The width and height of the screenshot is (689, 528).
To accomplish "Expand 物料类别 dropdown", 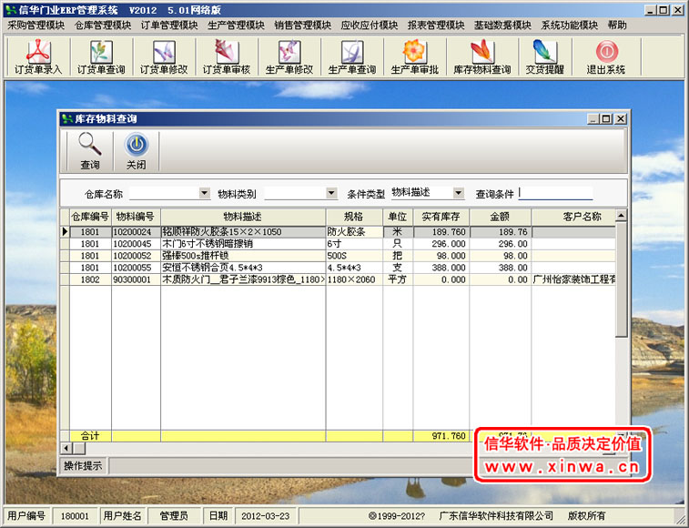I will [x=331, y=193].
